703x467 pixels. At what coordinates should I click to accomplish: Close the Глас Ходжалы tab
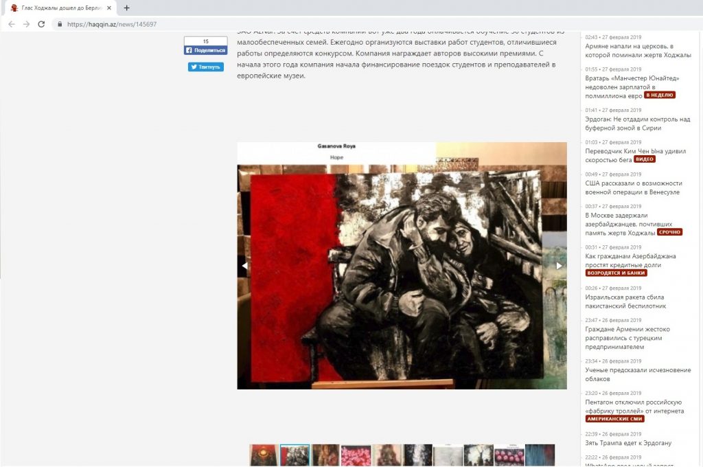109,8
